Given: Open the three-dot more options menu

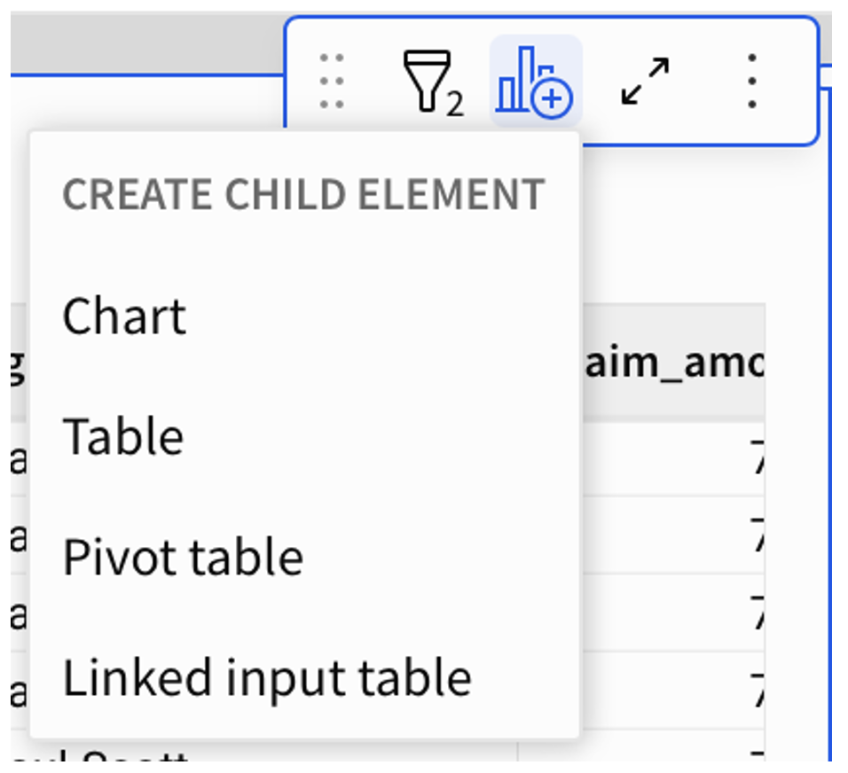Looking at the screenshot, I should (751, 82).
